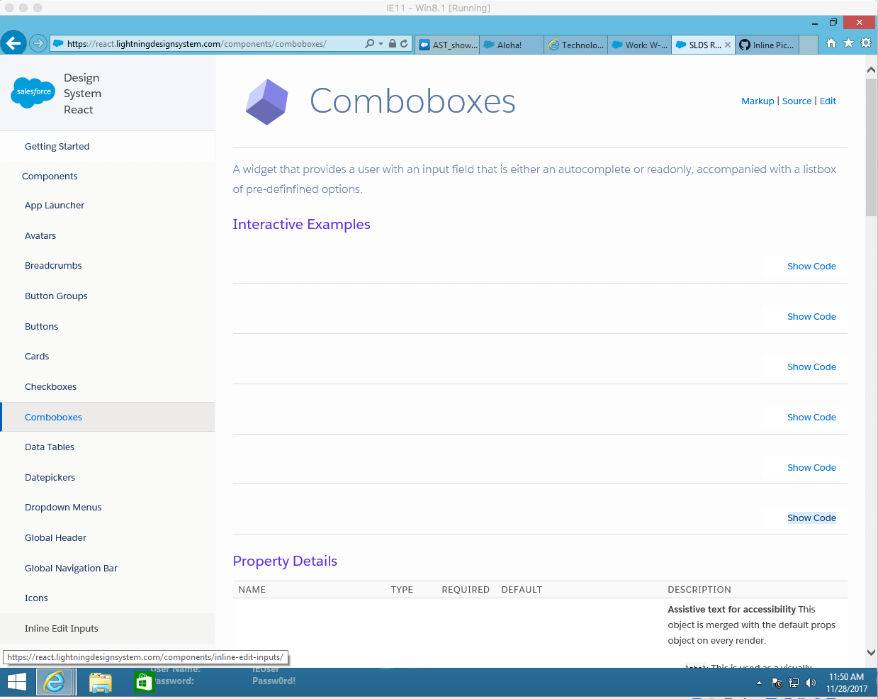Viewport: 878px width, 699px height.
Task: Click the GitHub logo on the Inline Pic tab
Action: tap(745, 44)
